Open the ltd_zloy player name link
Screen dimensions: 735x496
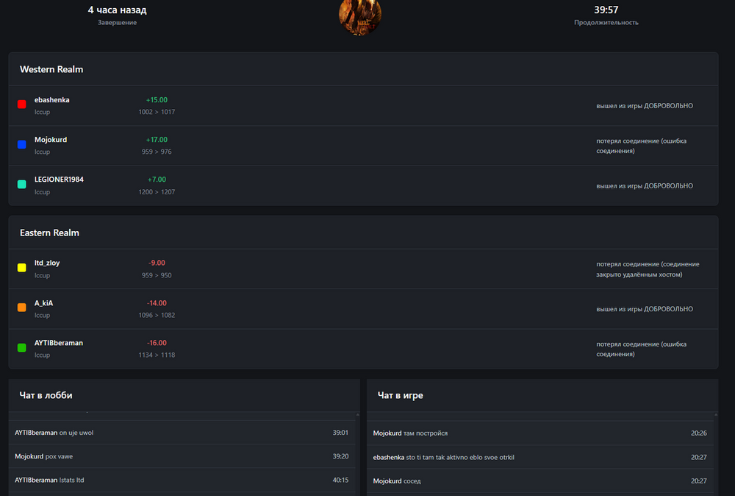pyautogui.click(x=47, y=263)
